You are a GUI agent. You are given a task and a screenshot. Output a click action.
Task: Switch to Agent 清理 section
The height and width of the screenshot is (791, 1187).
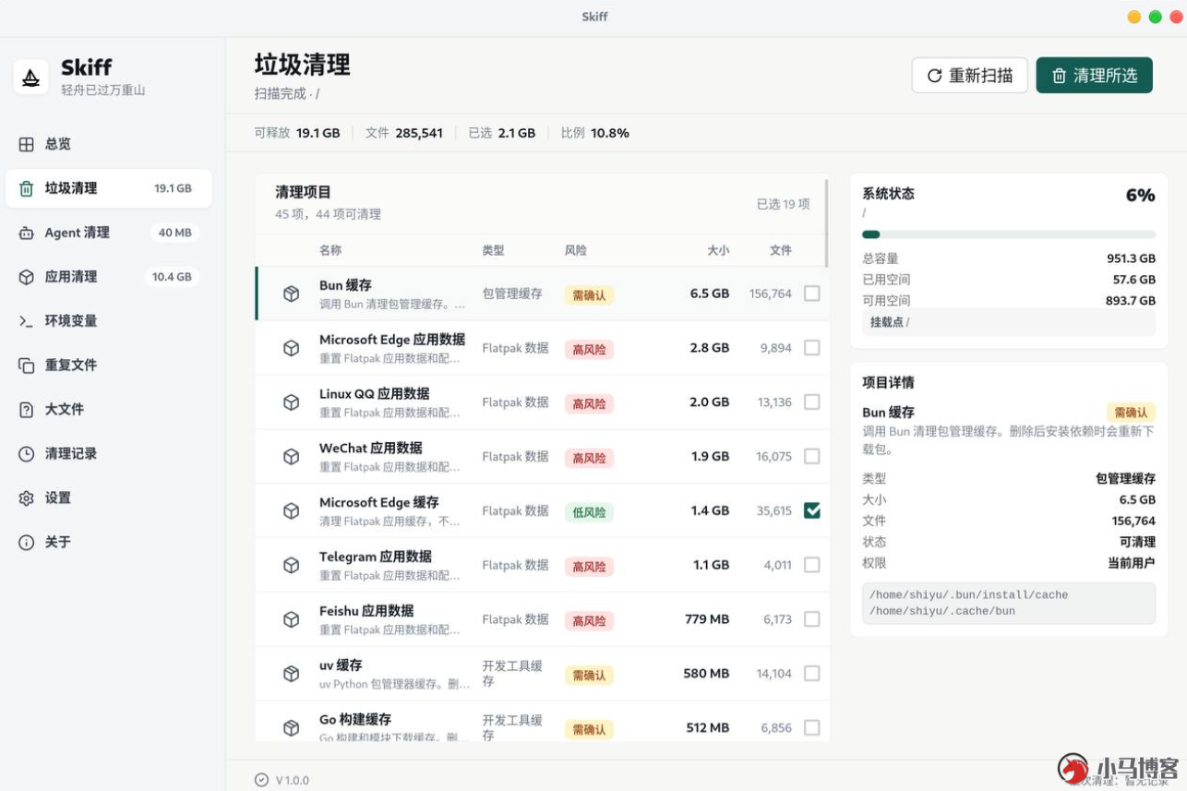click(x=109, y=233)
